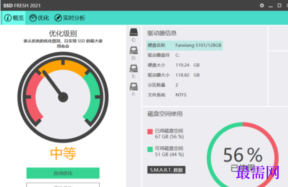This screenshot has height=187, width=288.
Task: Open the 实时分析 tab
Action: (x=70, y=18)
